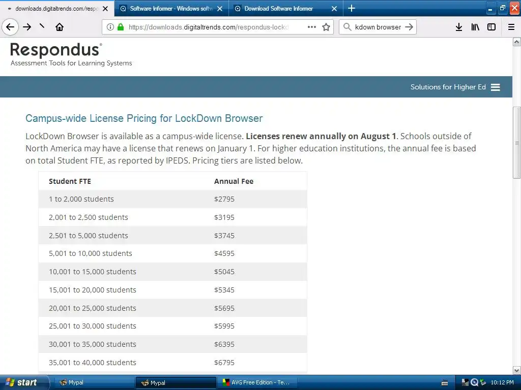Image resolution: width=521 pixels, height=390 pixels.
Task: Click the first system tray icon
Action: [465, 382]
